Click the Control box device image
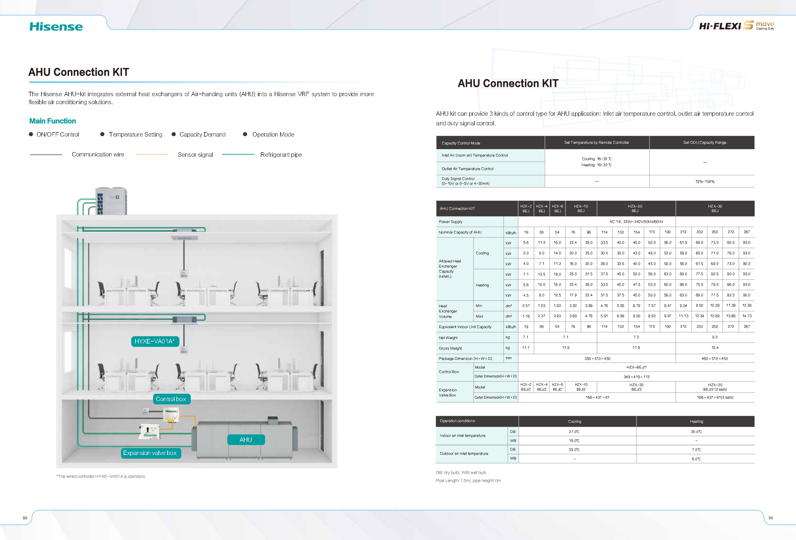This screenshot has width=796, height=540. click(171, 415)
